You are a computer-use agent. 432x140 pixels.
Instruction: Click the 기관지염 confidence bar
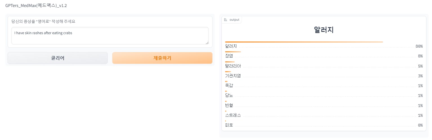click(x=228, y=72)
